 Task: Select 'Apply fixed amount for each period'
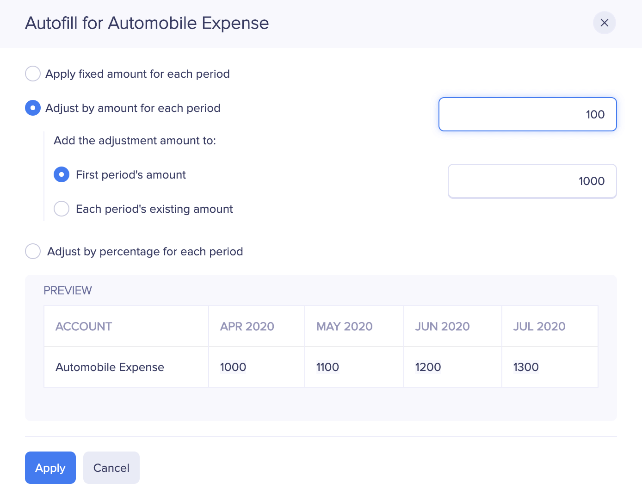pyautogui.click(x=33, y=74)
